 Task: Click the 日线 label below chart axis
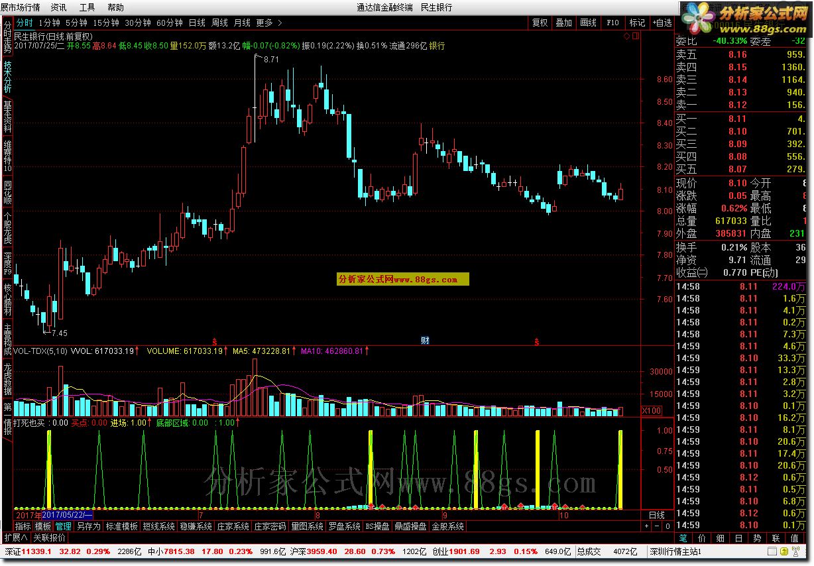click(x=656, y=515)
